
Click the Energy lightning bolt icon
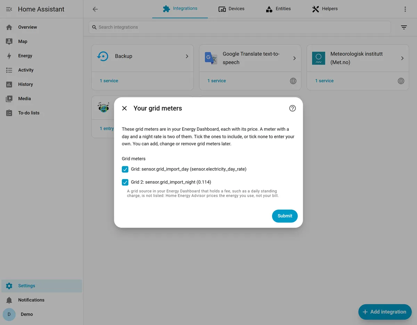coord(9,56)
